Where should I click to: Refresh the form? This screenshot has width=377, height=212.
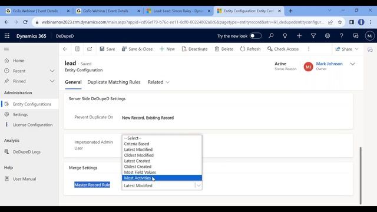point(250,49)
